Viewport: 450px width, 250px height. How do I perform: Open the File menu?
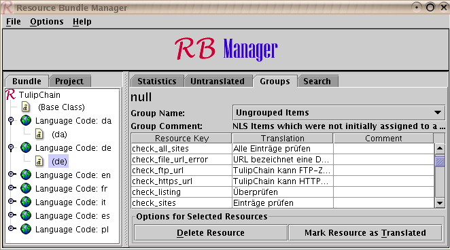tap(14, 22)
